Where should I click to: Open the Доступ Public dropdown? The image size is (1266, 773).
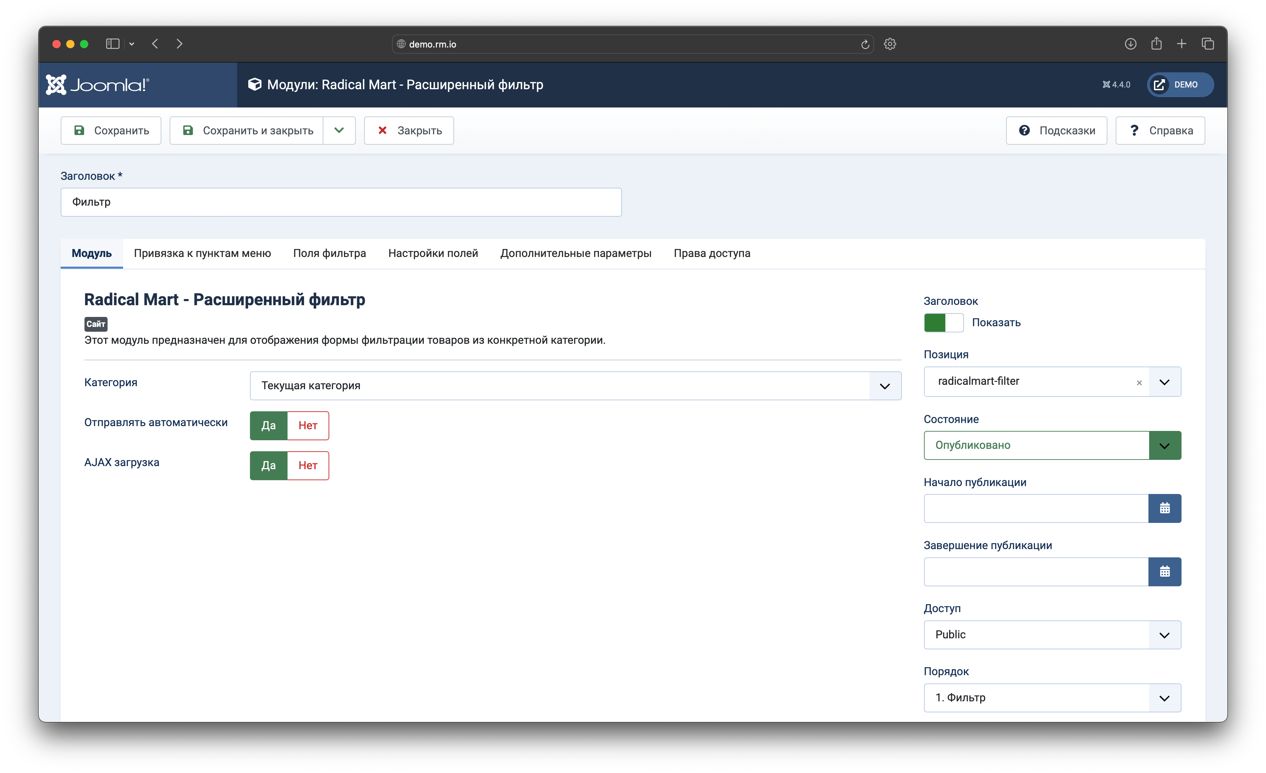point(1052,635)
